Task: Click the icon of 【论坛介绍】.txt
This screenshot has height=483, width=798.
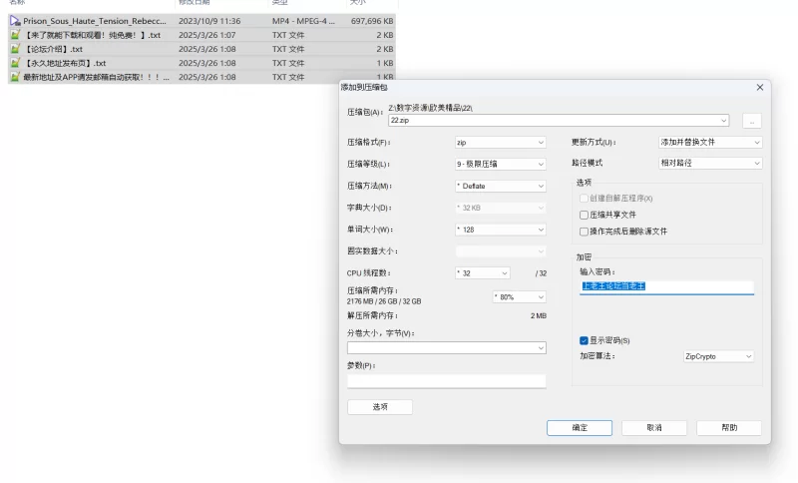Action: [x=15, y=49]
